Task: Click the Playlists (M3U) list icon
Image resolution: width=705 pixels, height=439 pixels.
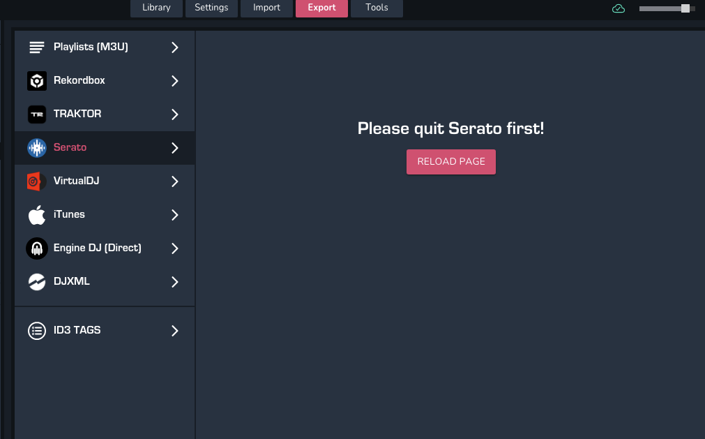Action: pyautogui.click(x=36, y=47)
